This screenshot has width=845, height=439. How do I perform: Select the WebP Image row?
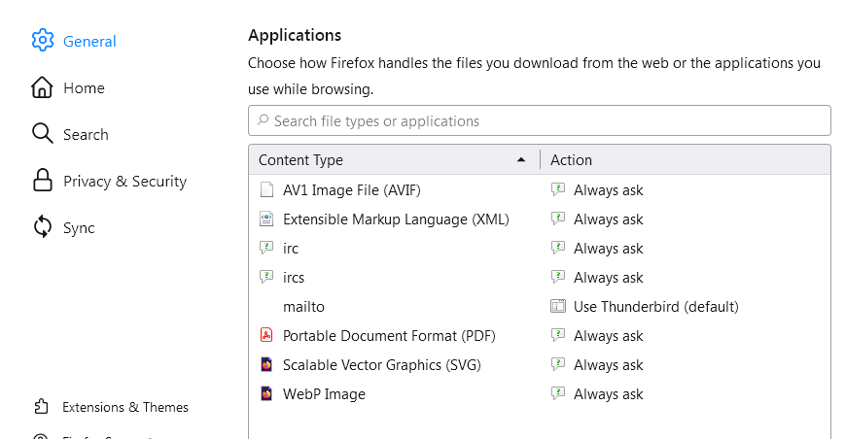pos(540,393)
